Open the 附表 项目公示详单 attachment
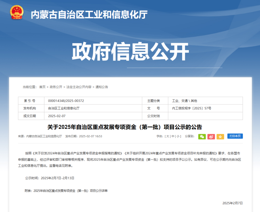The height and width of the screenshot is (212, 260). point(70,191)
